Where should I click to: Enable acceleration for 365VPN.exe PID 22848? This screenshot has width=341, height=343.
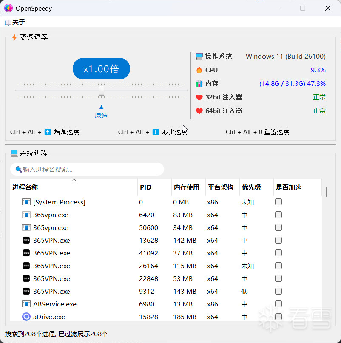click(278, 278)
